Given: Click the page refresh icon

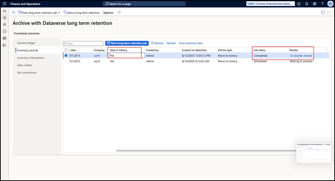Looking at the screenshot, I should tap(323, 12).
